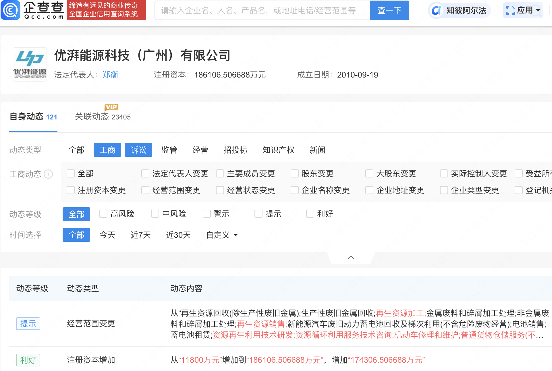The width and height of the screenshot is (552, 371).
Task: Select 全部 in 动态类型 row
Action: coord(76,150)
